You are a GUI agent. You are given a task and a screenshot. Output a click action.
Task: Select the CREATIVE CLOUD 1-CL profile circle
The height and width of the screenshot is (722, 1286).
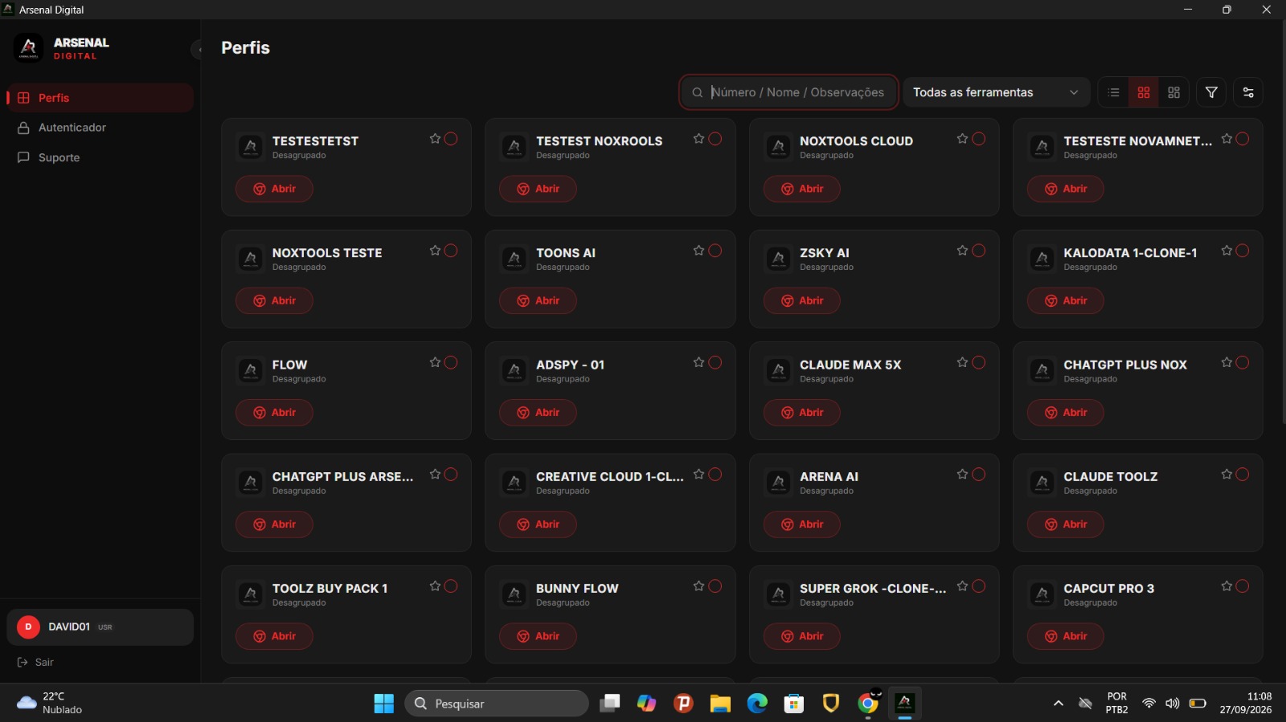coord(715,475)
